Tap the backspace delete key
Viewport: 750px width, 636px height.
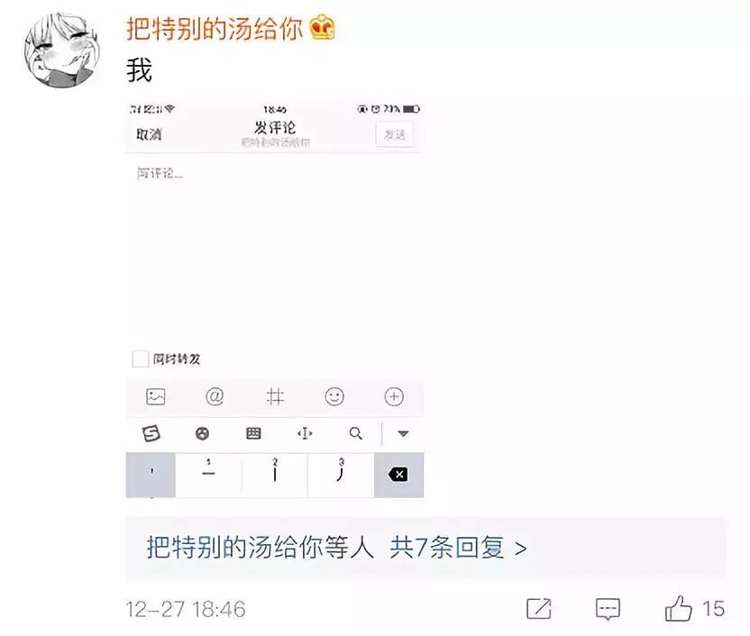pyautogui.click(x=398, y=475)
